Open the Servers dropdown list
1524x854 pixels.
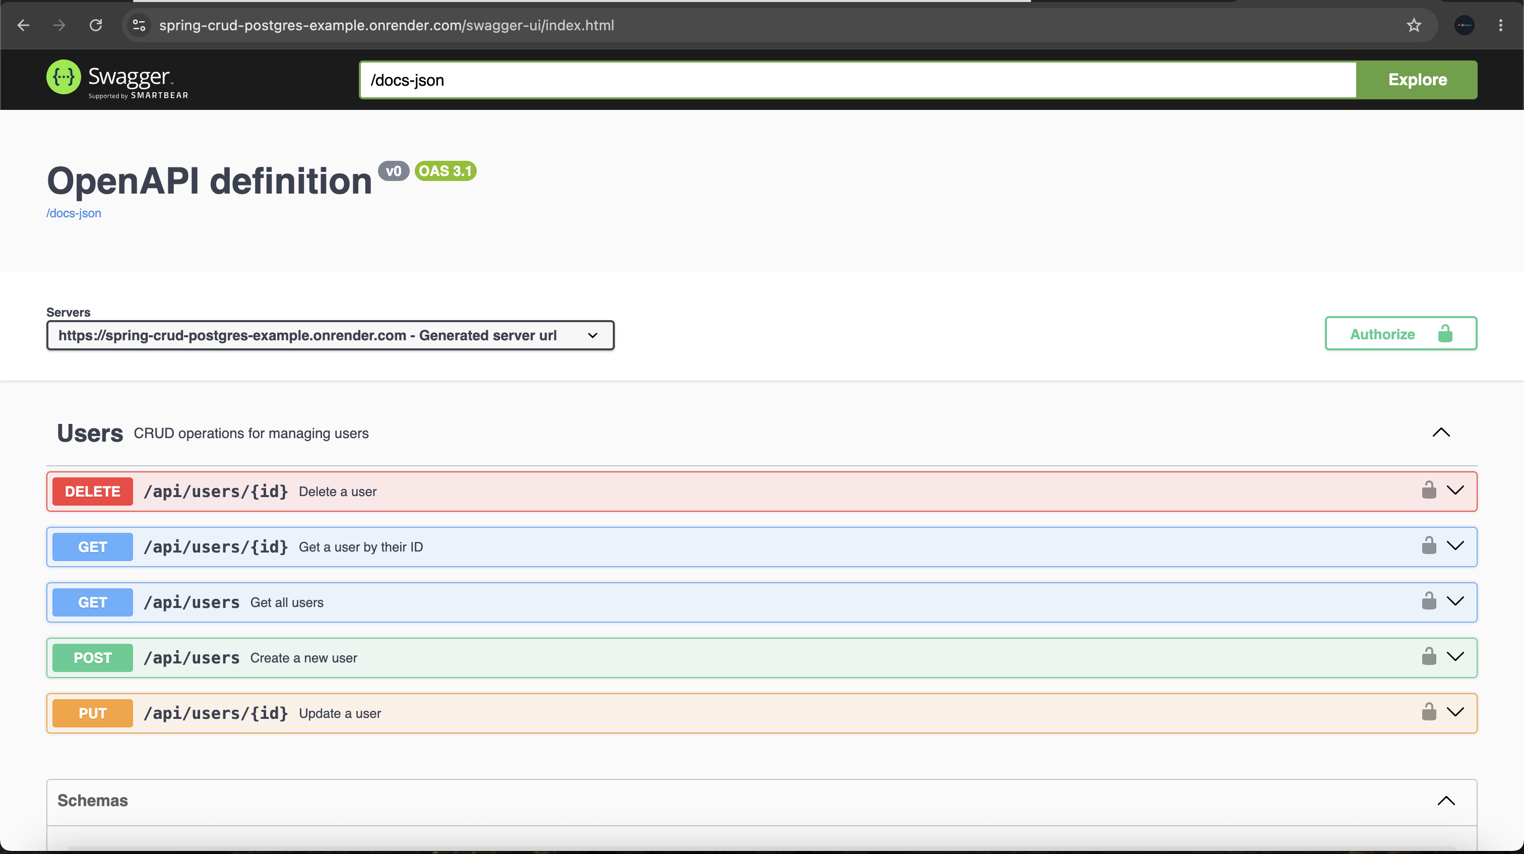click(x=330, y=336)
